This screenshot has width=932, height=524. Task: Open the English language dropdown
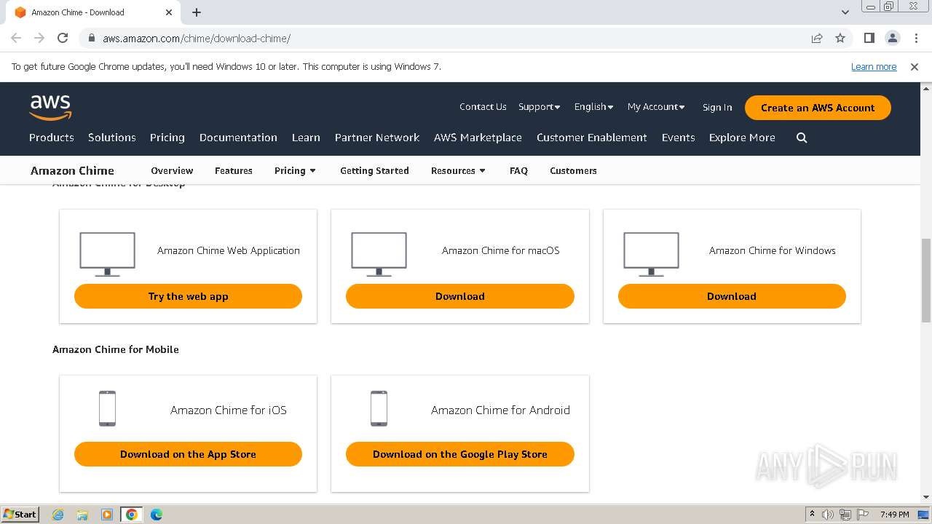(x=593, y=107)
